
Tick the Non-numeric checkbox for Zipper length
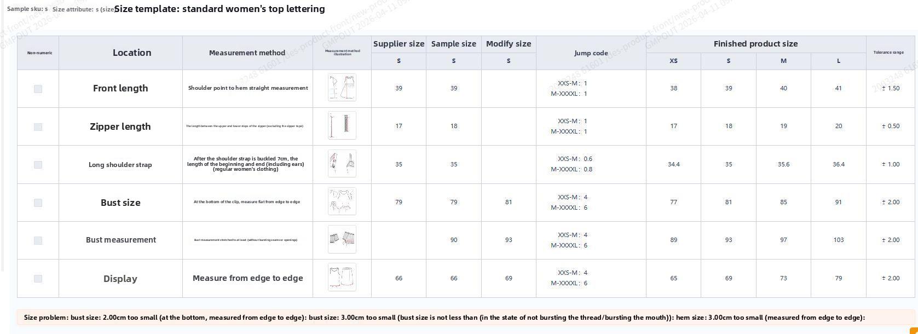point(38,126)
